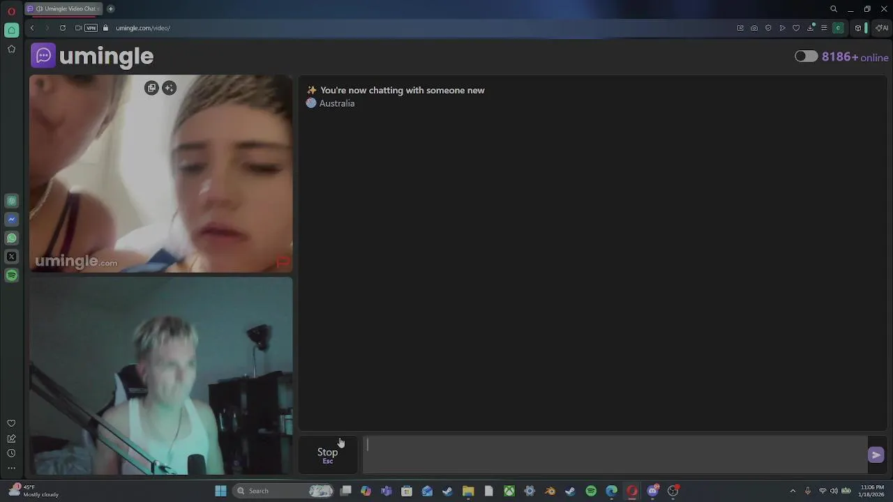Show hidden system tray icons
Image resolution: width=893 pixels, height=502 pixels.
click(793, 491)
